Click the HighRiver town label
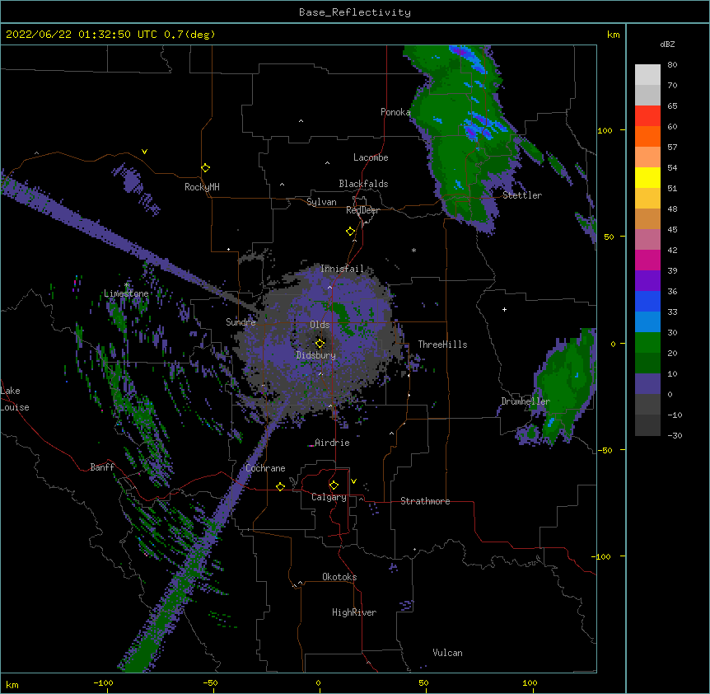This screenshot has height=694, width=710. coord(354,612)
